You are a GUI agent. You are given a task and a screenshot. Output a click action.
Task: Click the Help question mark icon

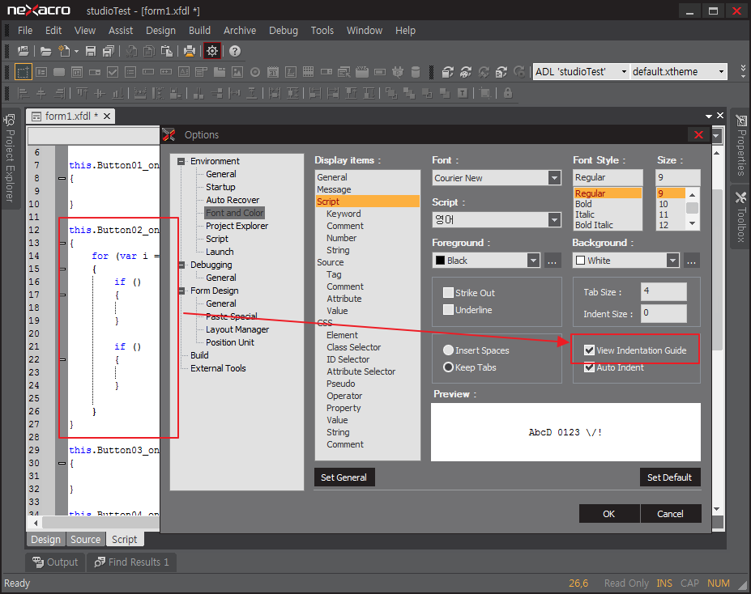point(235,51)
